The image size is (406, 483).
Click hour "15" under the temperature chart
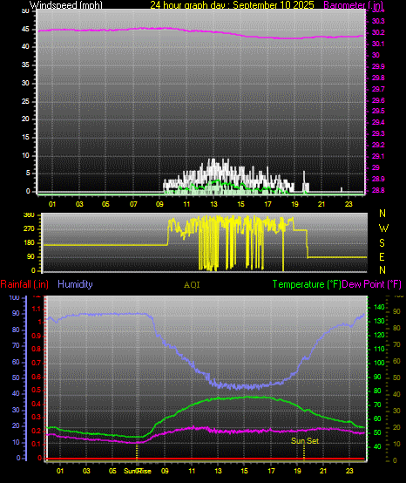pyautogui.click(x=244, y=471)
